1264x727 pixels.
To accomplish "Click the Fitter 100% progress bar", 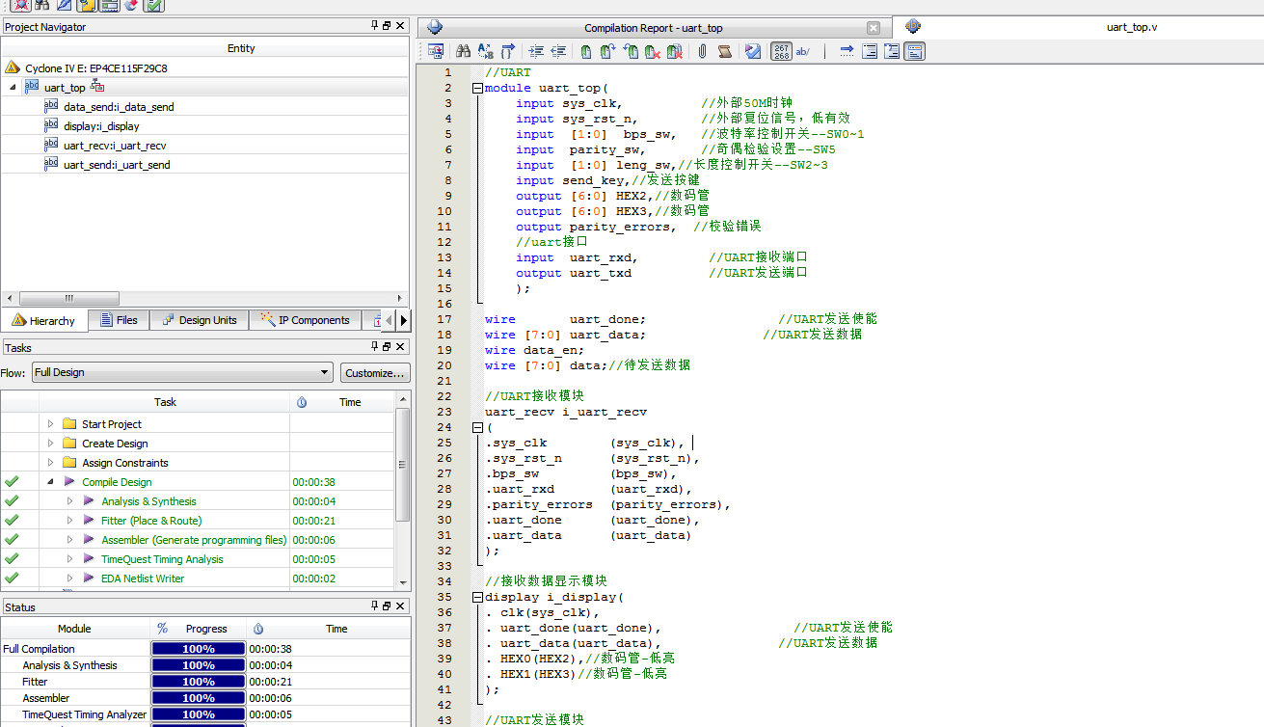I will click(x=198, y=681).
